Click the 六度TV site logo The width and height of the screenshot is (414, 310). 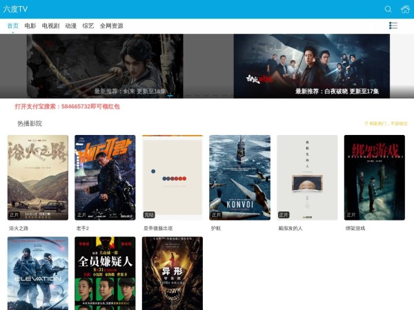click(16, 9)
